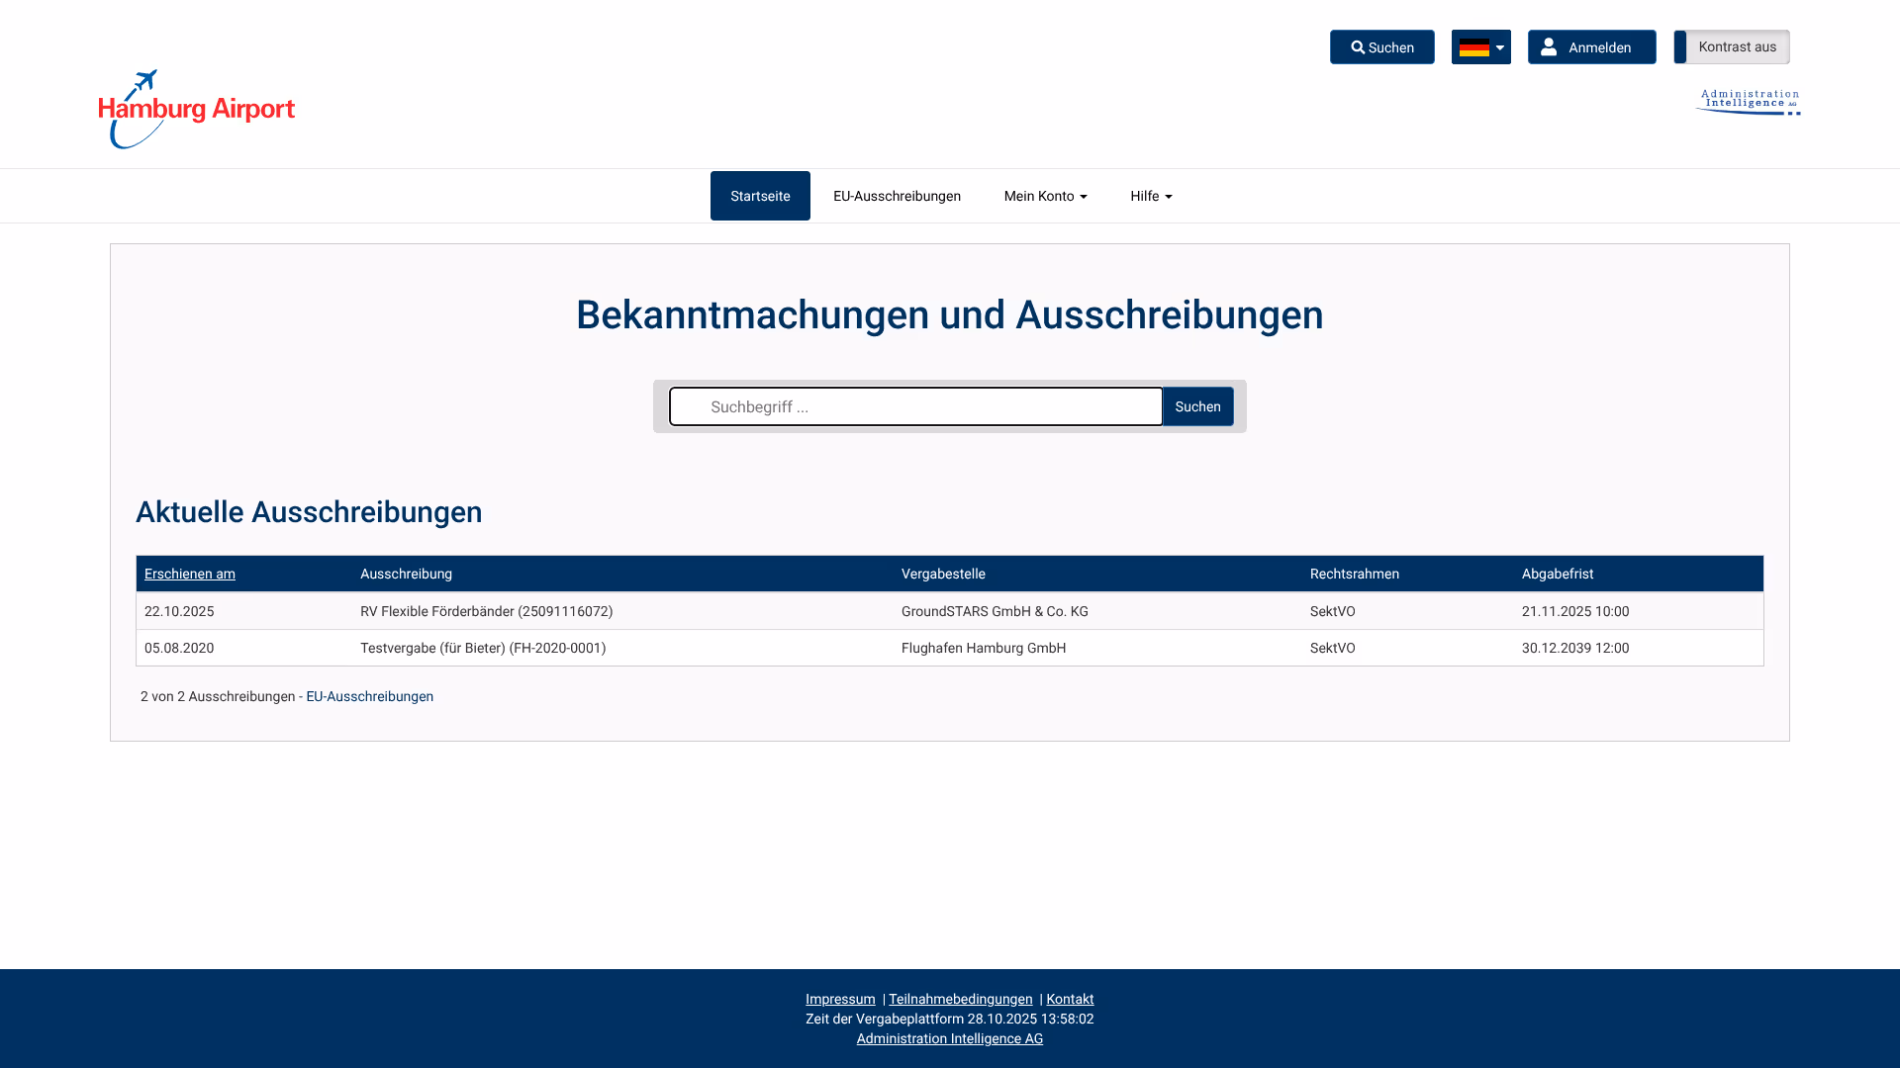Click the user icon on Anmelden
1900x1068 pixels.
coord(1549,47)
